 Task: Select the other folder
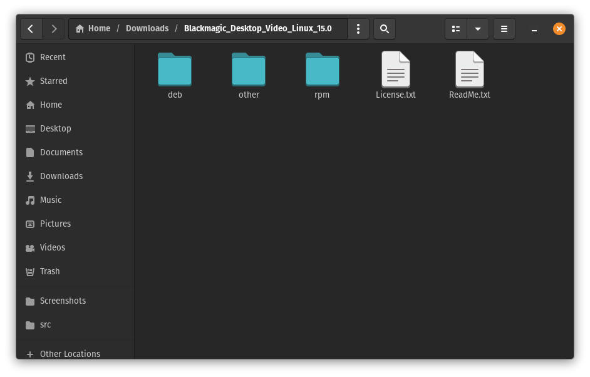[x=249, y=75]
